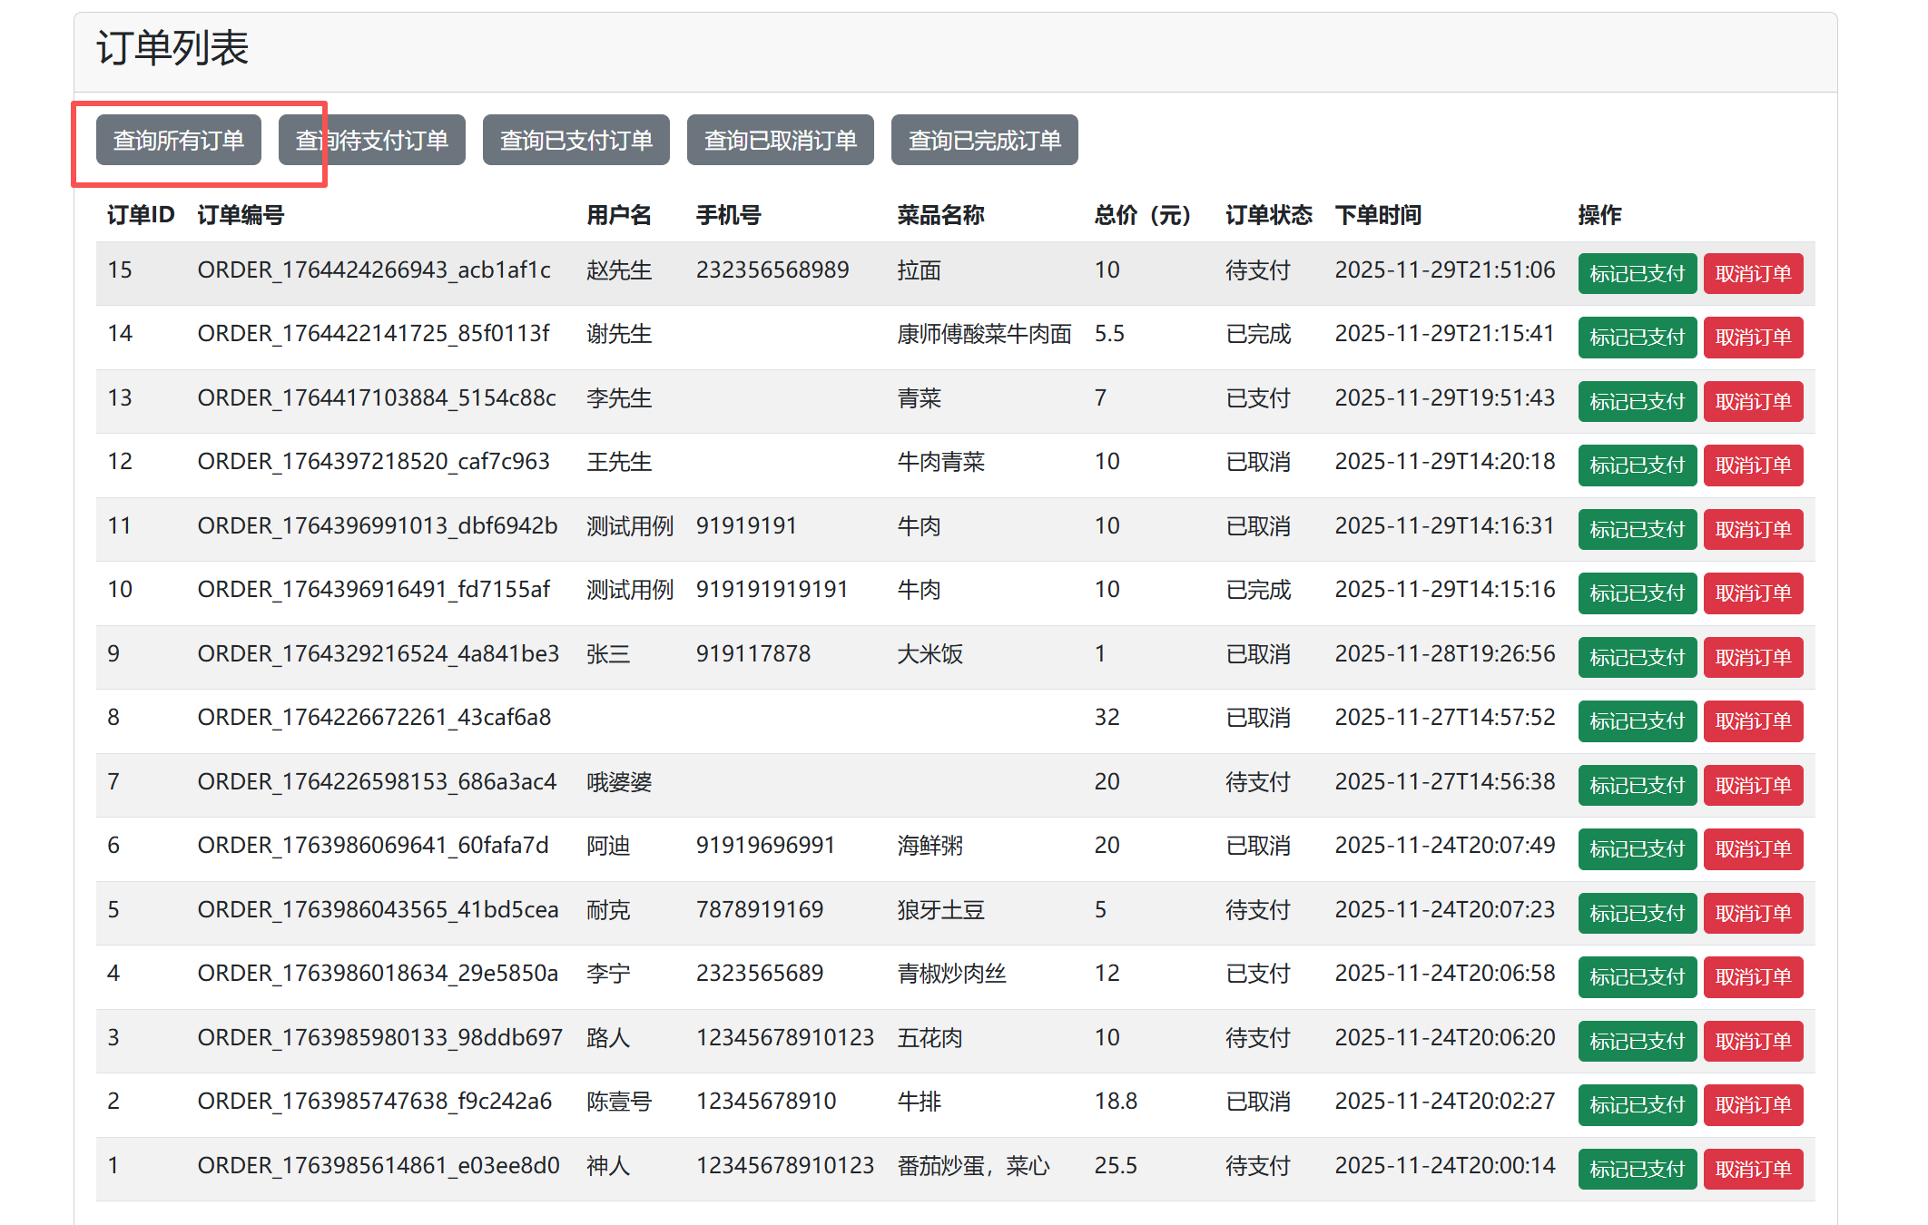The height and width of the screenshot is (1225, 1928).
Task: Cancel order 15 for 赵先生
Action: (1752, 273)
